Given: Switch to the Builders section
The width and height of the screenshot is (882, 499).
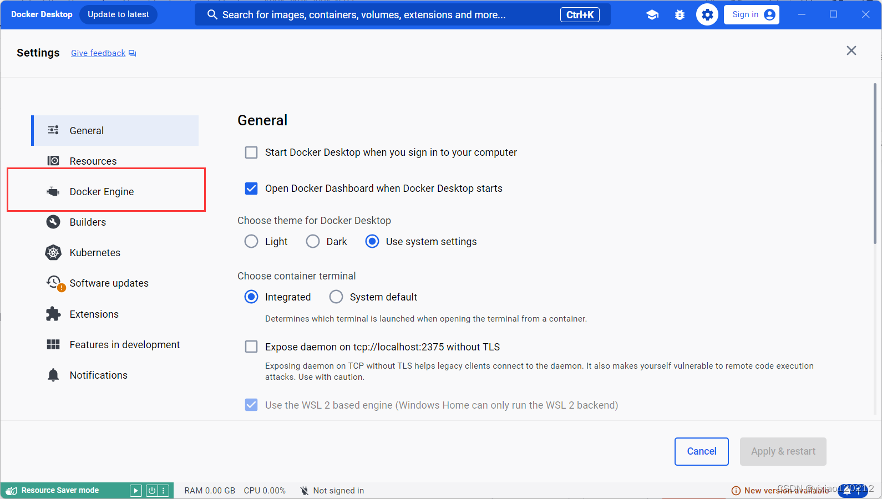Looking at the screenshot, I should click(115, 222).
